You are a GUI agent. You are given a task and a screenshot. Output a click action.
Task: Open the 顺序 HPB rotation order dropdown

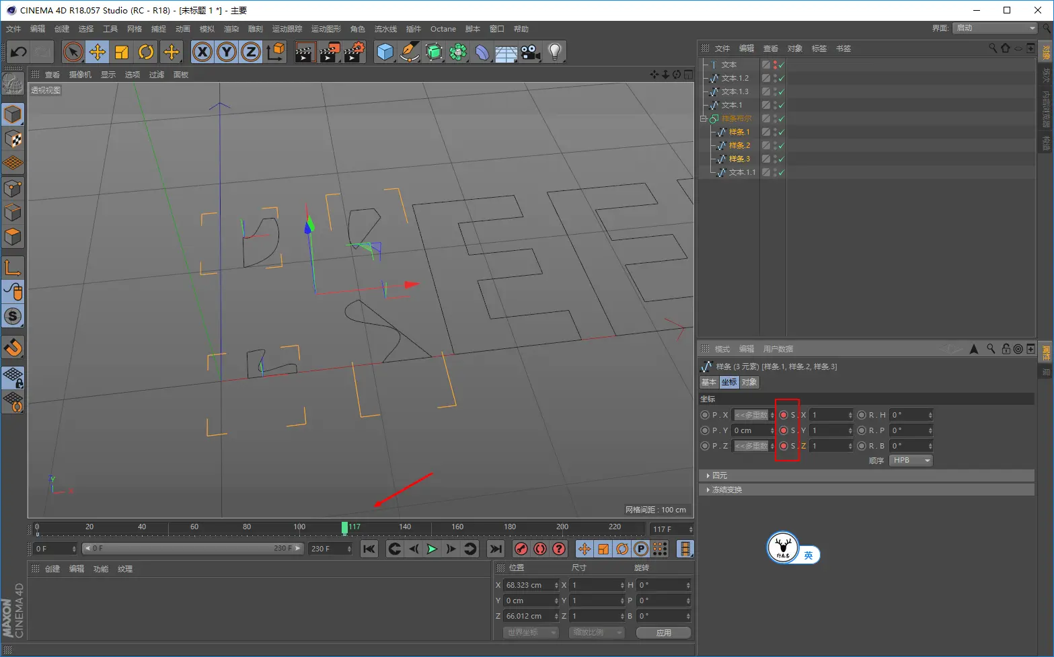[911, 461]
